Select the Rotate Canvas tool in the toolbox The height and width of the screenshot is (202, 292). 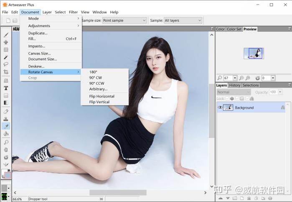tap(6, 157)
